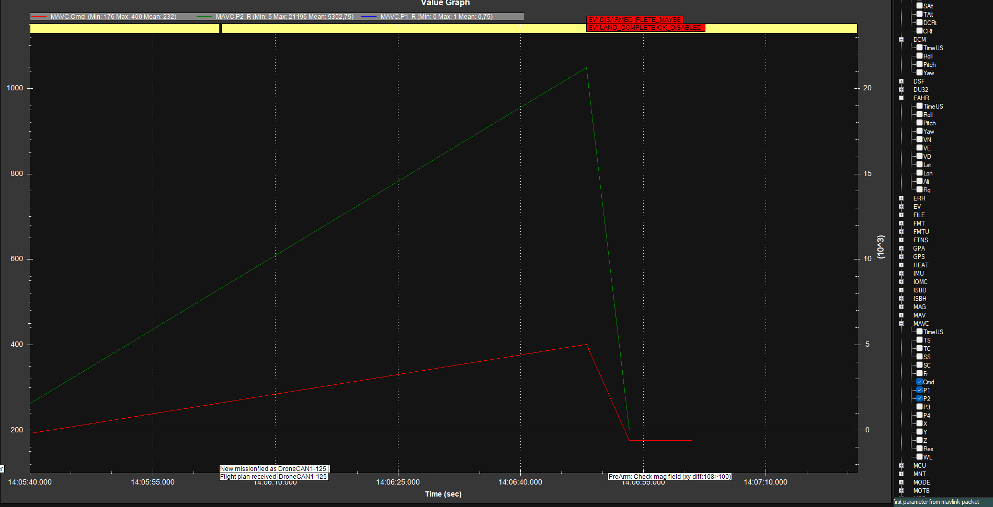This screenshot has width=993, height=507.
Task: Select the GPA item in tree
Action: pyautogui.click(x=919, y=249)
